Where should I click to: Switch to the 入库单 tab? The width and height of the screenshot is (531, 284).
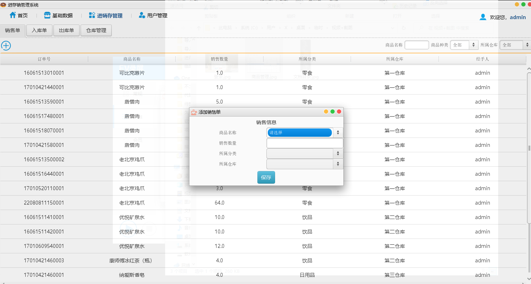point(39,30)
